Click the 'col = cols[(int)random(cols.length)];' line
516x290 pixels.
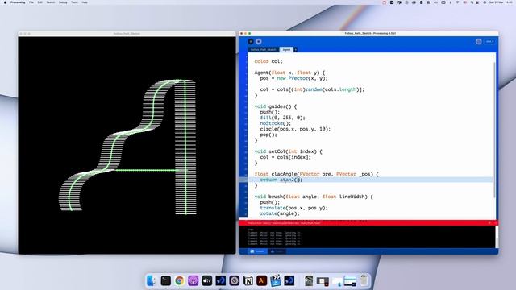click(x=312, y=89)
